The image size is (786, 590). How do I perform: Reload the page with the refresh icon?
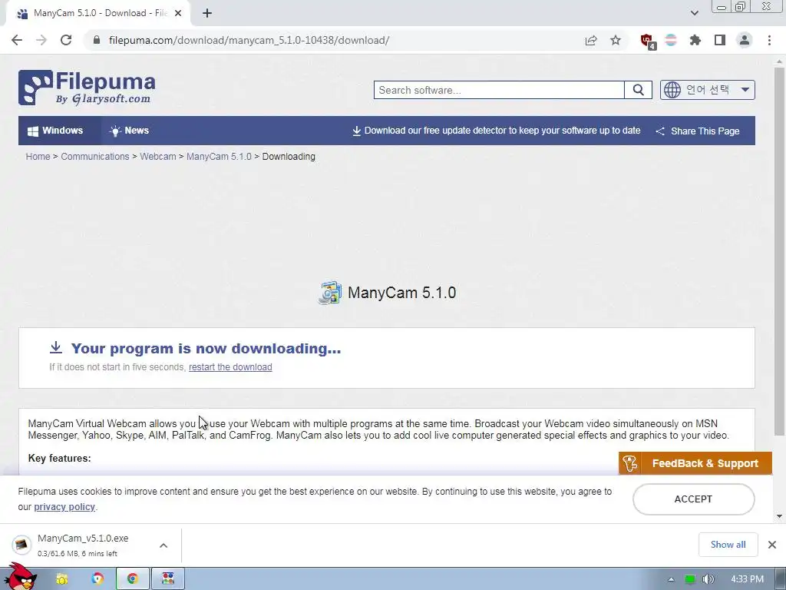click(x=66, y=40)
